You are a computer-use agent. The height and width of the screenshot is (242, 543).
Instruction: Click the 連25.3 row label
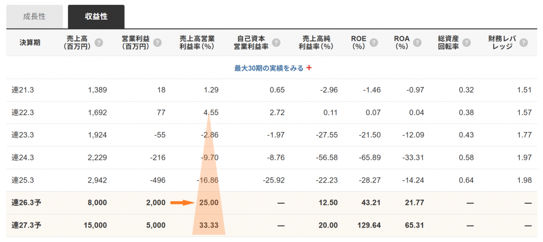[22, 180]
